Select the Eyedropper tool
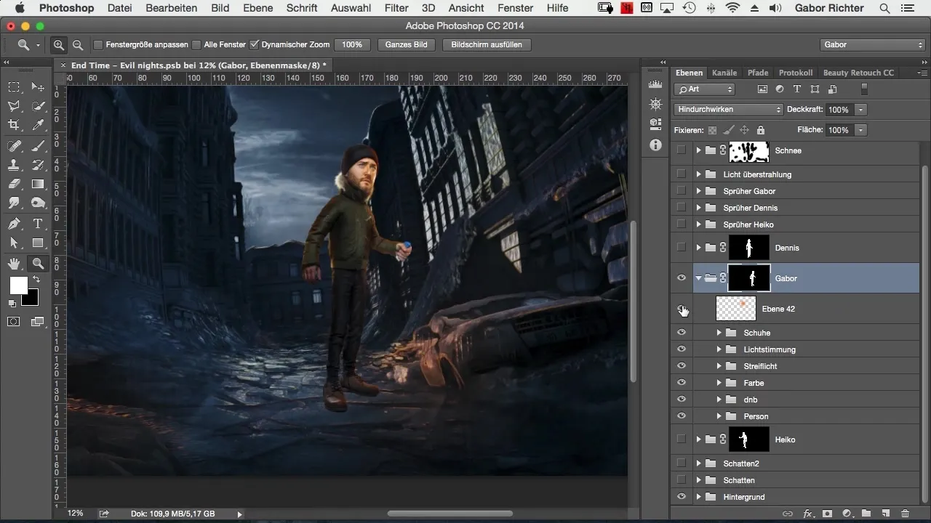The height and width of the screenshot is (523, 931). click(38, 126)
